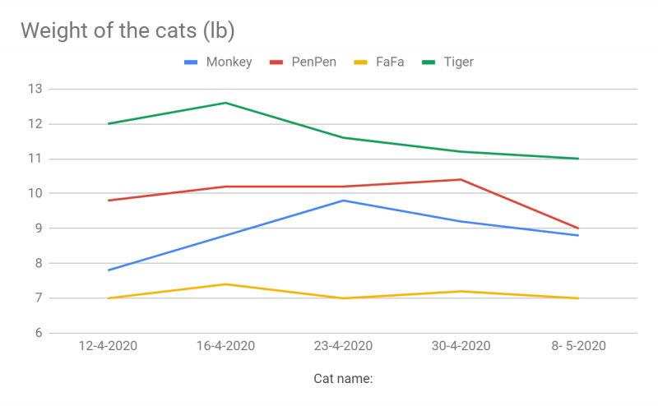This screenshot has width=658, height=406.
Task: Click the FaFa line point at 16-4-2020
Action: 225,284
